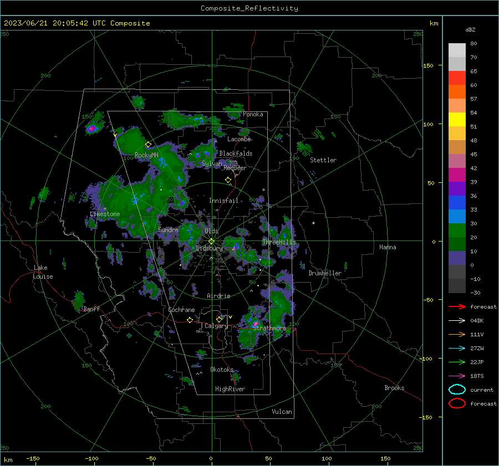Click the yellow diamond marker near RockyMH
Screen dimensions: 499x466
point(148,145)
